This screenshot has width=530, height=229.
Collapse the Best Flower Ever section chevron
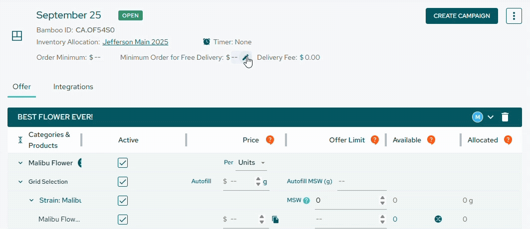coord(491,117)
